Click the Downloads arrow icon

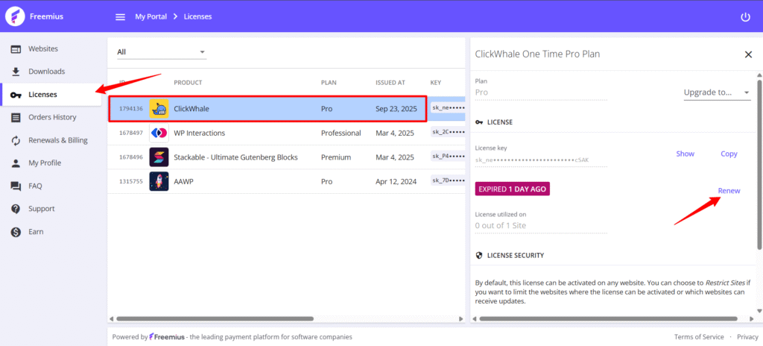pyautogui.click(x=16, y=72)
